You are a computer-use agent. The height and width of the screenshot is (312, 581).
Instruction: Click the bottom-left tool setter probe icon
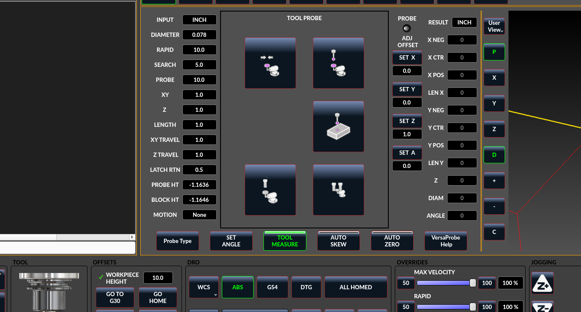[x=270, y=190]
